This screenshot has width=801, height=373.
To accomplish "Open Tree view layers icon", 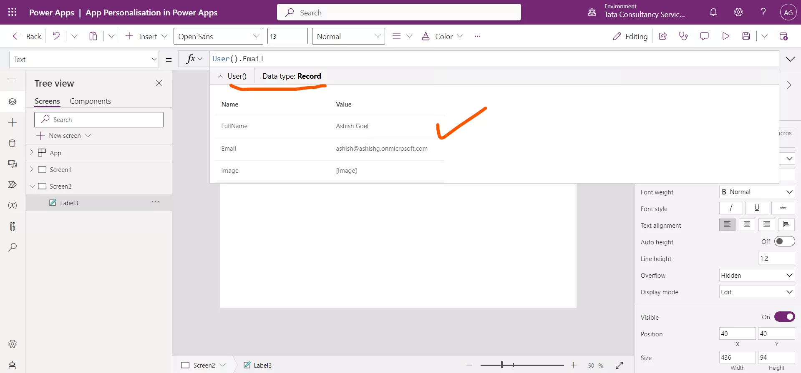I will click(x=13, y=102).
